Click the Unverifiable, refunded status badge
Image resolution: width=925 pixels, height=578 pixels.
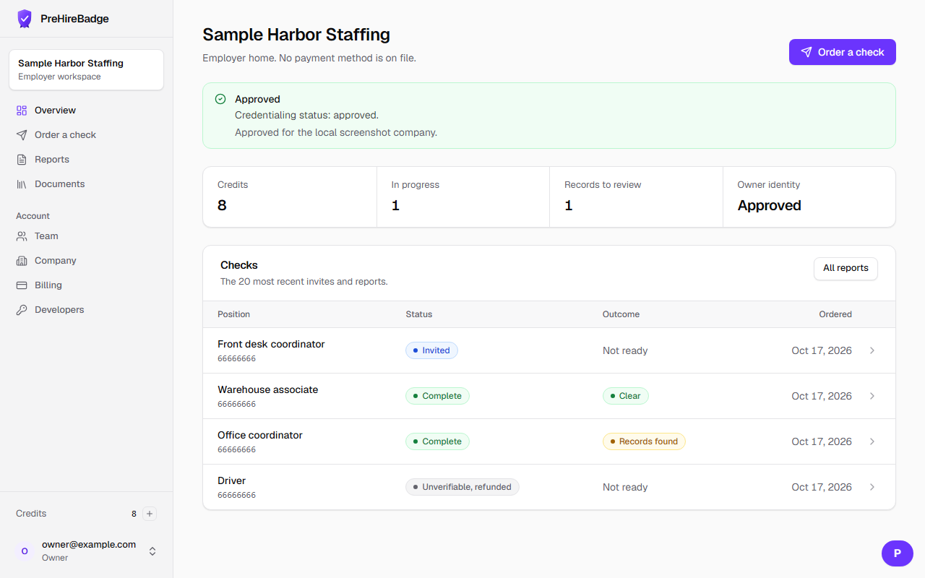(462, 487)
